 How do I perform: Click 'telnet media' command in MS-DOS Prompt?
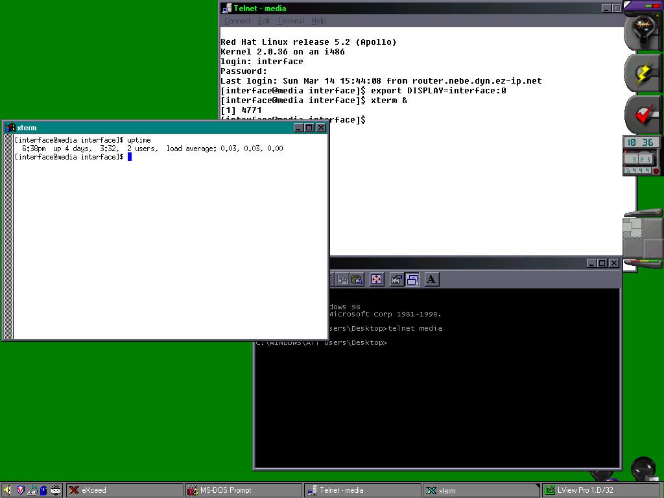pyautogui.click(x=415, y=328)
